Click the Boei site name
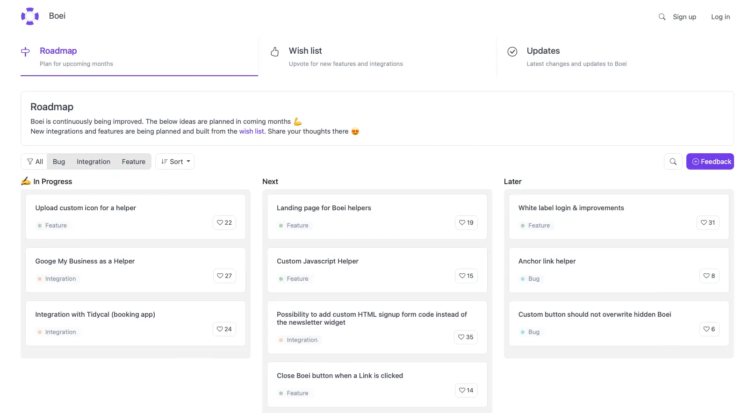756x413 pixels. [x=57, y=16]
